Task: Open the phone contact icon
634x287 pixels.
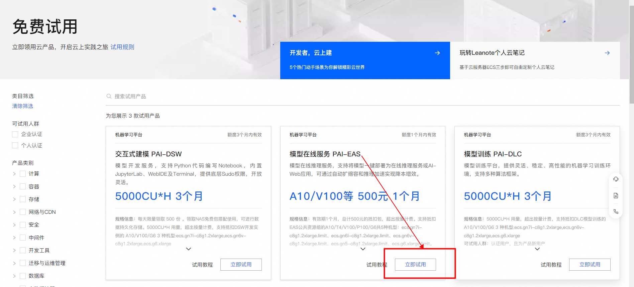Action: click(616, 211)
